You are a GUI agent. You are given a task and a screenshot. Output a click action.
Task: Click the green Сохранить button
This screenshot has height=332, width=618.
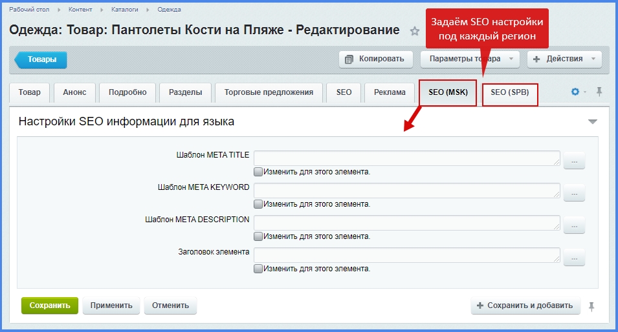50,306
